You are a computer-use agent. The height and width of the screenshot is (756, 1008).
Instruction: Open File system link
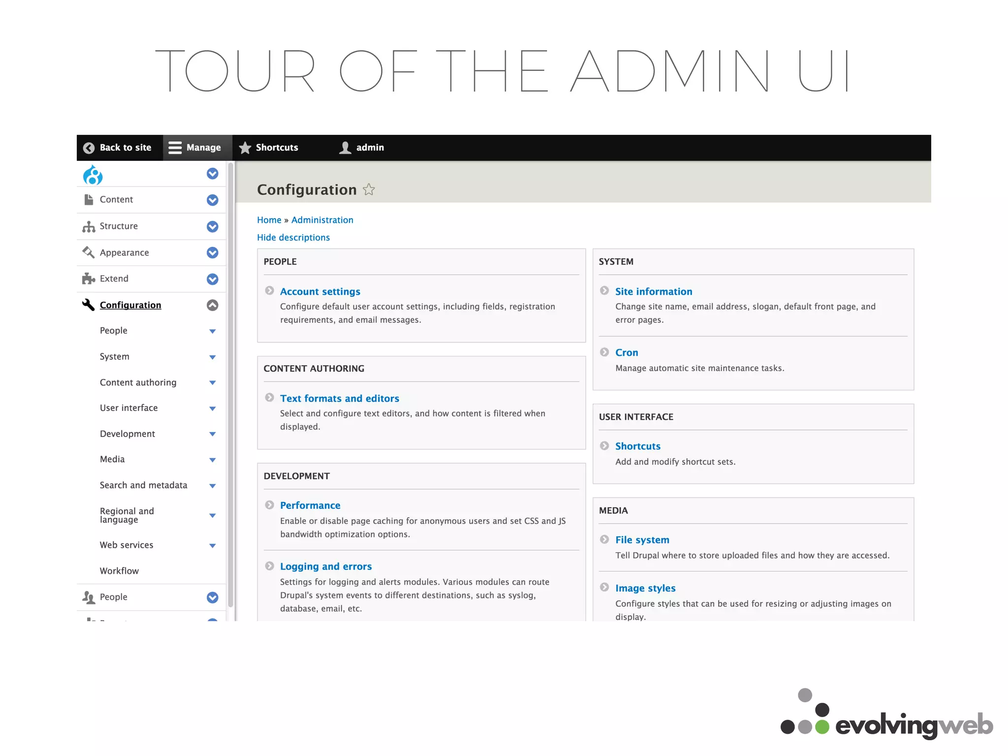[x=642, y=540]
